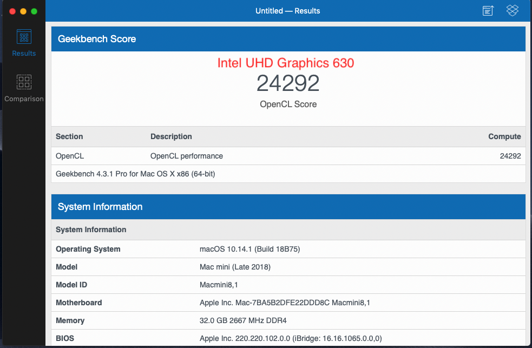
Task: Click the OpenCL Score label
Action: [x=288, y=104]
